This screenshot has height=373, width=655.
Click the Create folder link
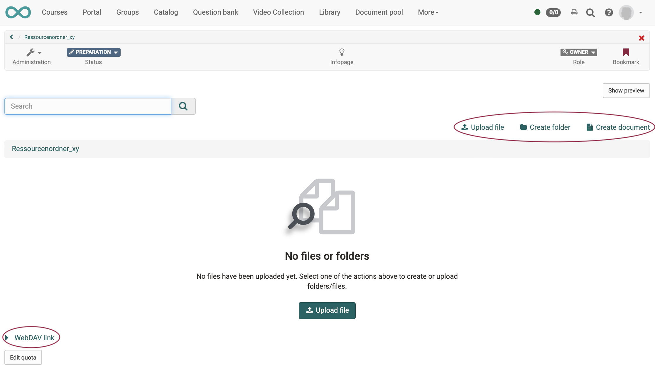(x=545, y=127)
